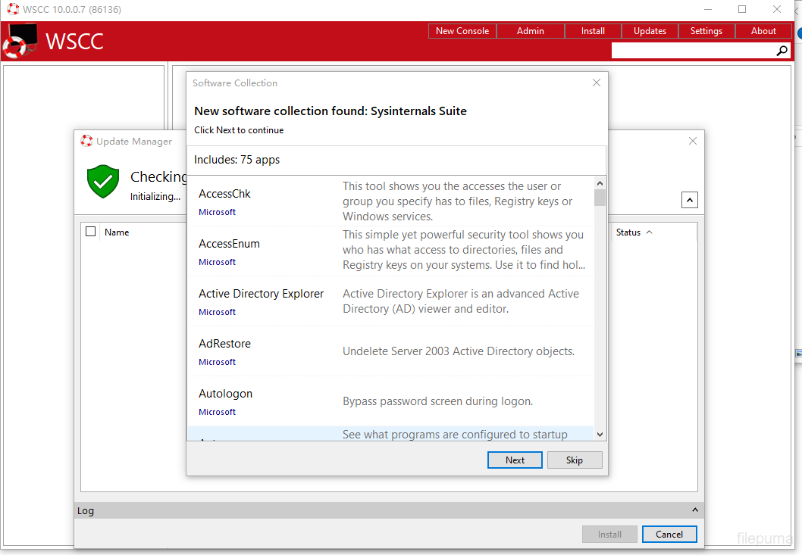Click the Update Manager title icon
This screenshot has width=802, height=555.
click(x=86, y=141)
